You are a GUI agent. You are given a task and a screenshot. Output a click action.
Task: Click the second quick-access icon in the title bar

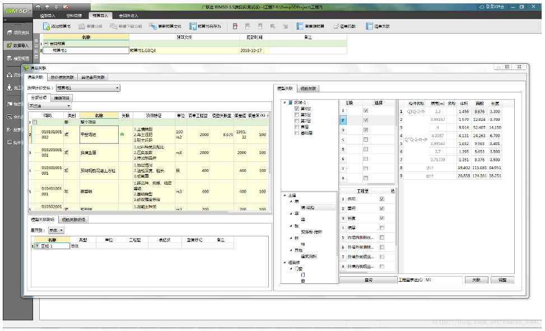[x=47, y=7]
